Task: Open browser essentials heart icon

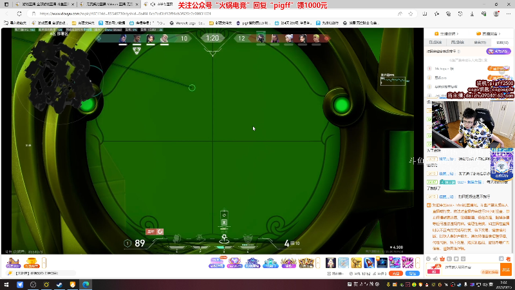Action: (x=484, y=14)
